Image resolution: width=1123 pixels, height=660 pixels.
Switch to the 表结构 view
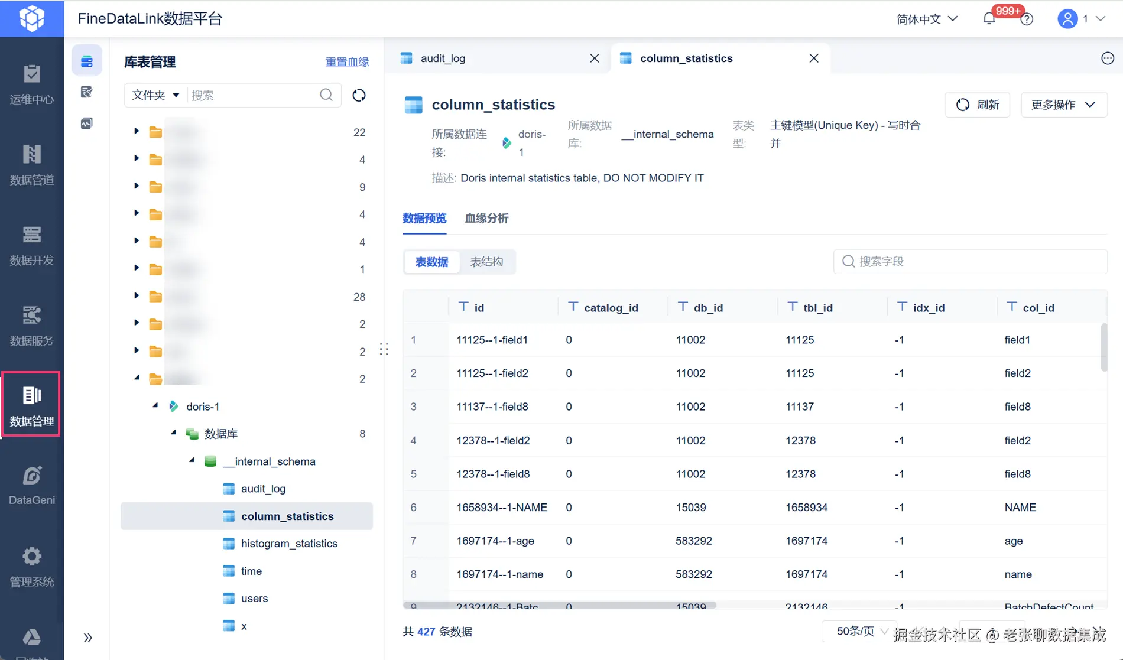[x=486, y=262]
